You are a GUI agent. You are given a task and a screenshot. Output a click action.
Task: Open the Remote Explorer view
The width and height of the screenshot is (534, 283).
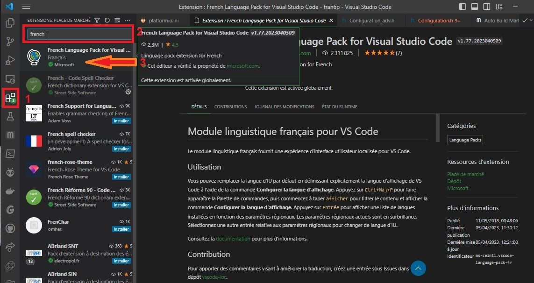point(10,79)
